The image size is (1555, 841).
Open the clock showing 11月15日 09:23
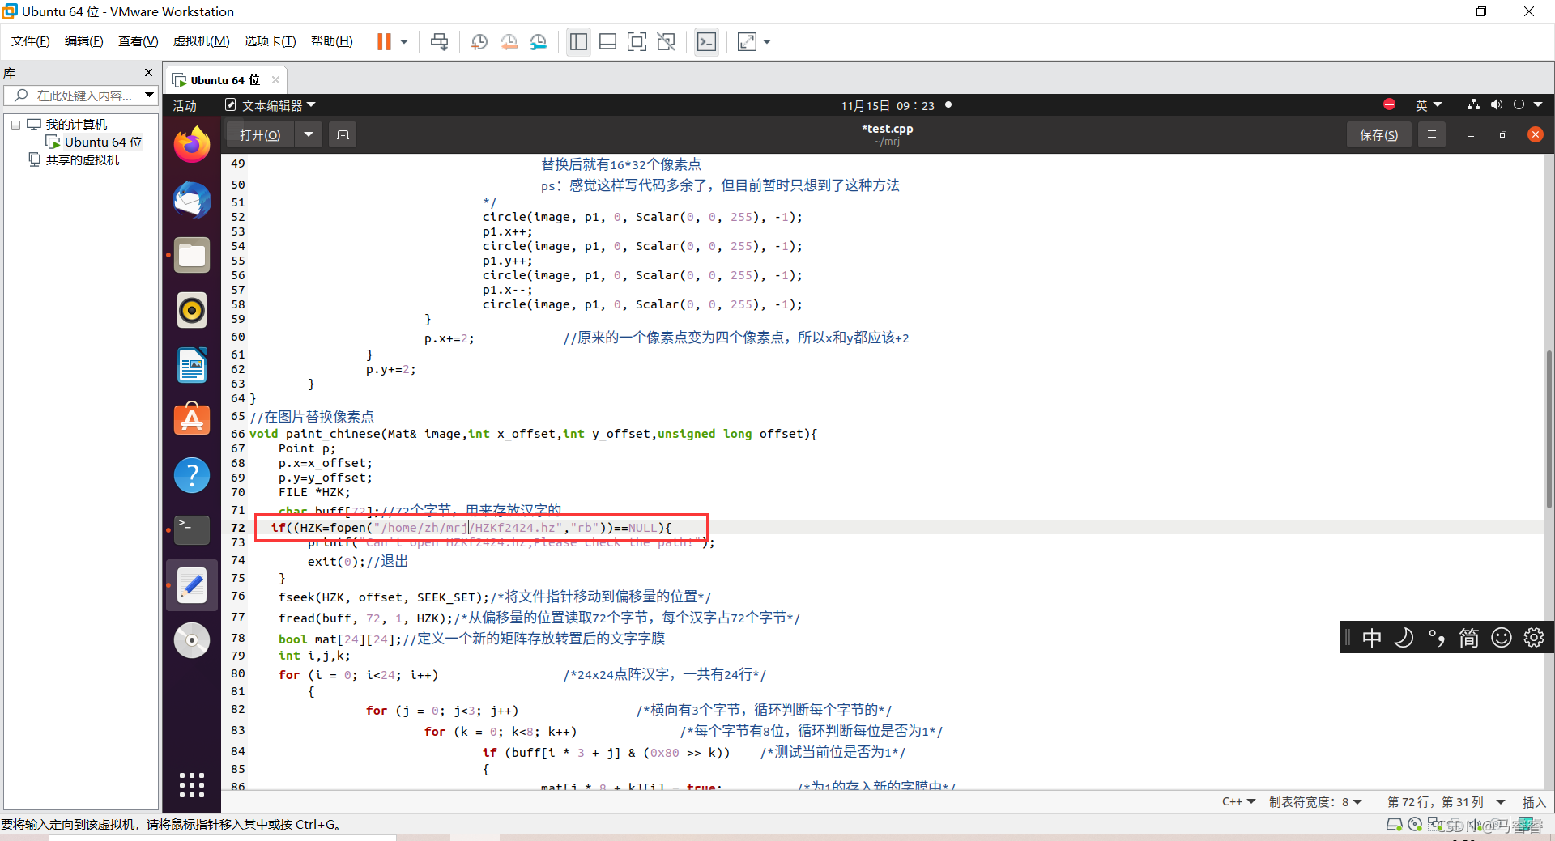[x=888, y=105]
